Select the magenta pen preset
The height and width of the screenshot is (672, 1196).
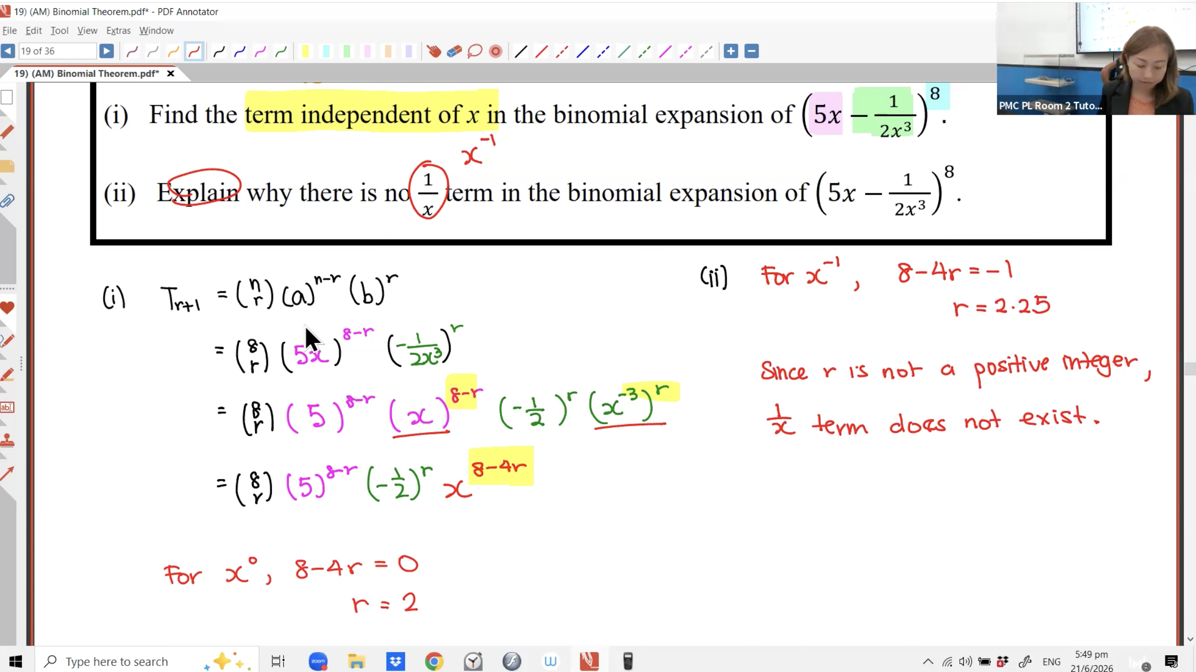(261, 51)
